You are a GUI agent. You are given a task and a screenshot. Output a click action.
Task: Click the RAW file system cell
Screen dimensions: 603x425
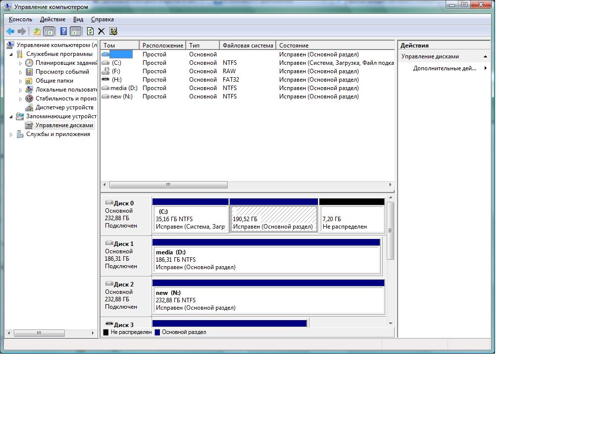pos(229,71)
